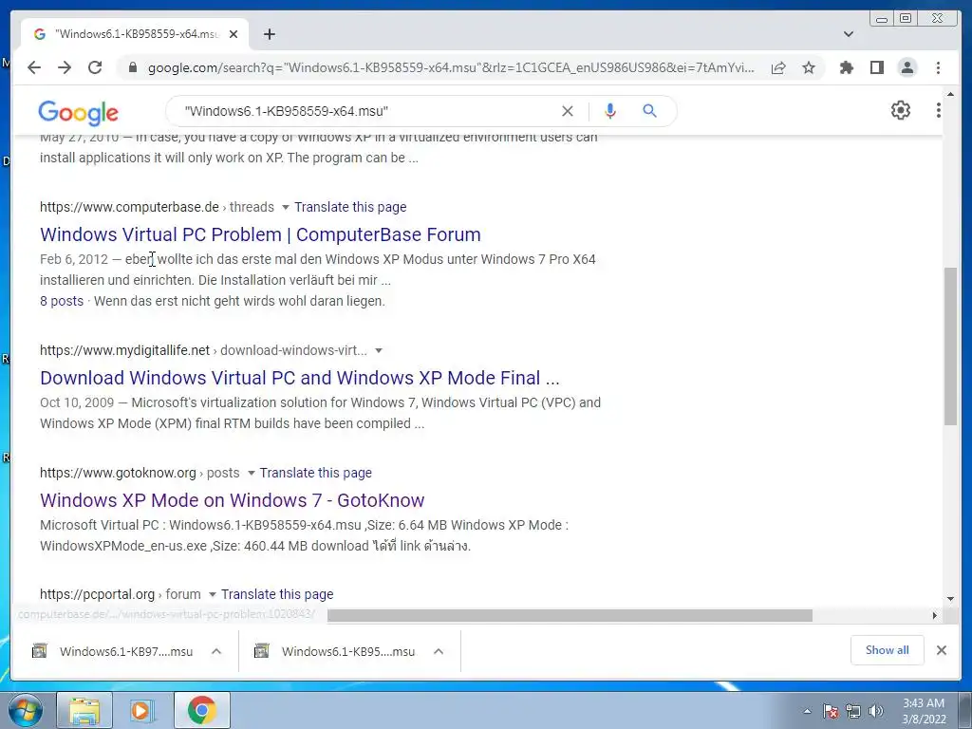Focus the Chrome address bar URL

click(x=451, y=67)
